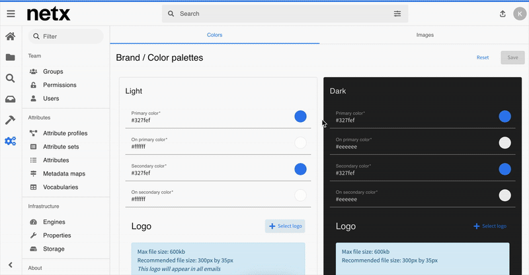Open the Home dashboard icon
Image resolution: width=529 pixels, height=275 pixels.
point(11,37)
